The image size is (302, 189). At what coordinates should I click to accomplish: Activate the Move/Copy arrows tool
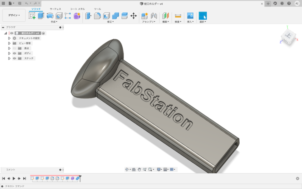coord(133,16)
